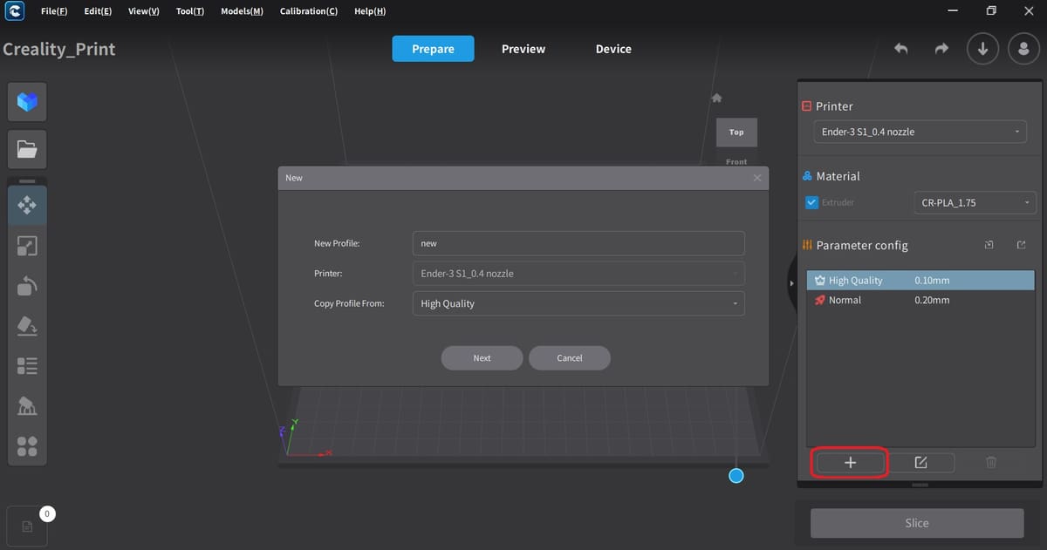1047x550 pixels.
Task: Open the File(F) menu
Action: pos(54,11)
